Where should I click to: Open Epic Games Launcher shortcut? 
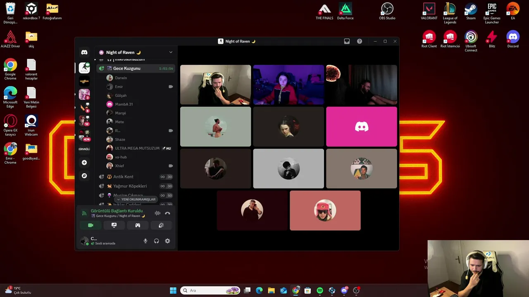[x=492, y=13]
